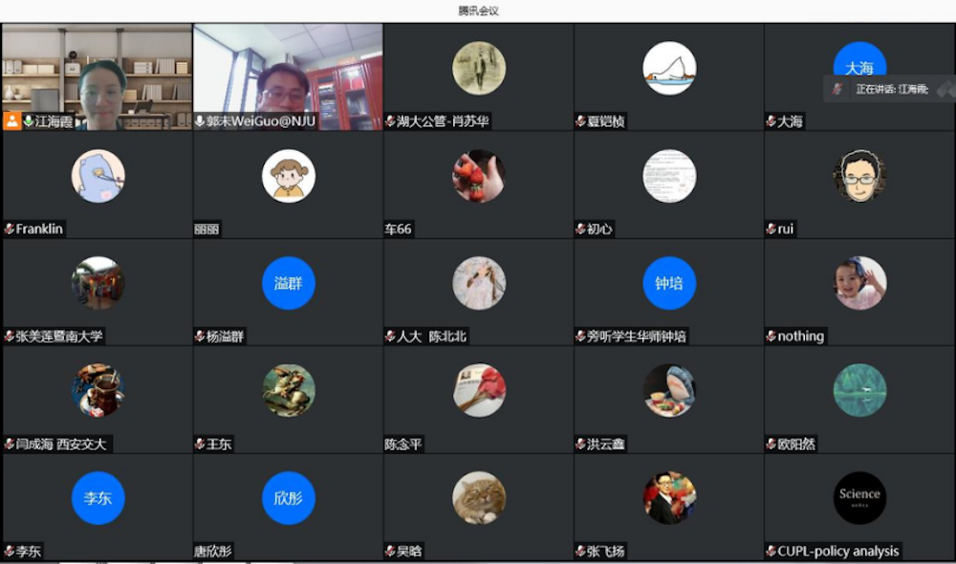This screenshot has width=956, height=564.
Task: Click the 腾讯会议 window title
Action: (478, 11)
